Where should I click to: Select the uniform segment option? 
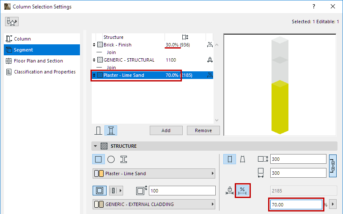pyautogui.click(x=230, y=159)
